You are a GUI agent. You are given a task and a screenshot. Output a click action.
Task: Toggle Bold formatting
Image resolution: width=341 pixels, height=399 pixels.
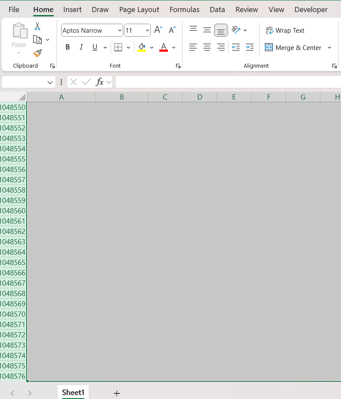(68, 47)
